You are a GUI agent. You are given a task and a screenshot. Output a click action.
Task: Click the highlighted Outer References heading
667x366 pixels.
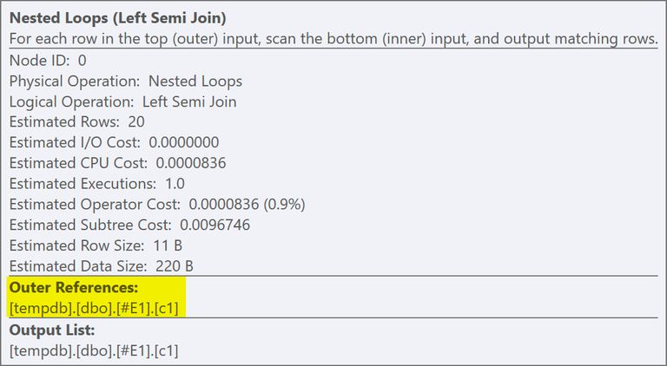(x=71, y=288)
